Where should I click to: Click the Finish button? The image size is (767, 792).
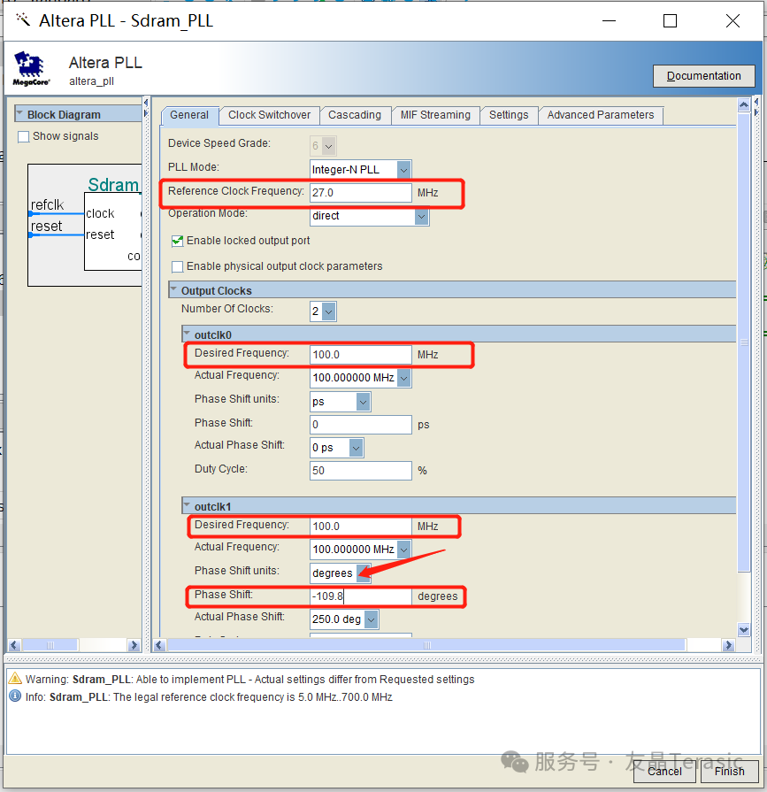tap(729, 771)
